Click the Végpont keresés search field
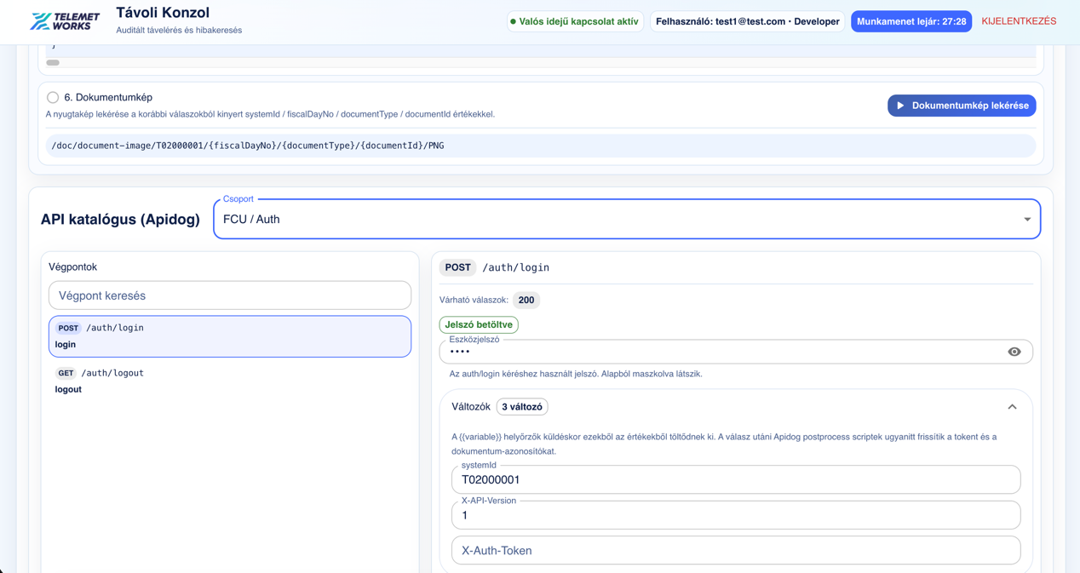 pyautogui.click(x=230, y=295)
